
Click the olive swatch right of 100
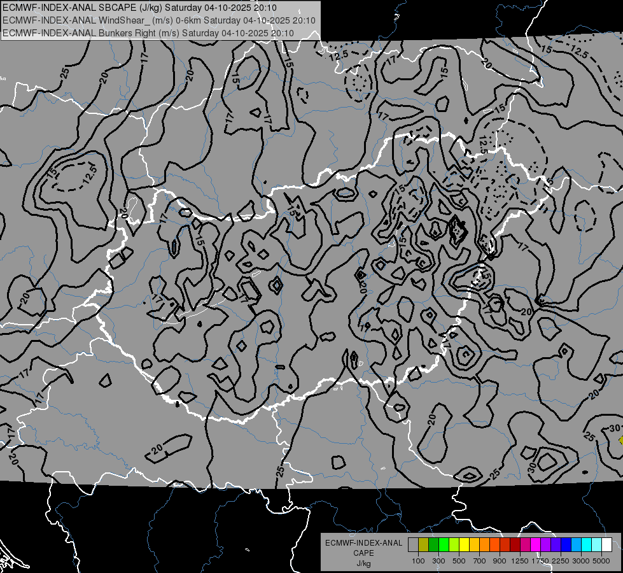tap(424, 545)
